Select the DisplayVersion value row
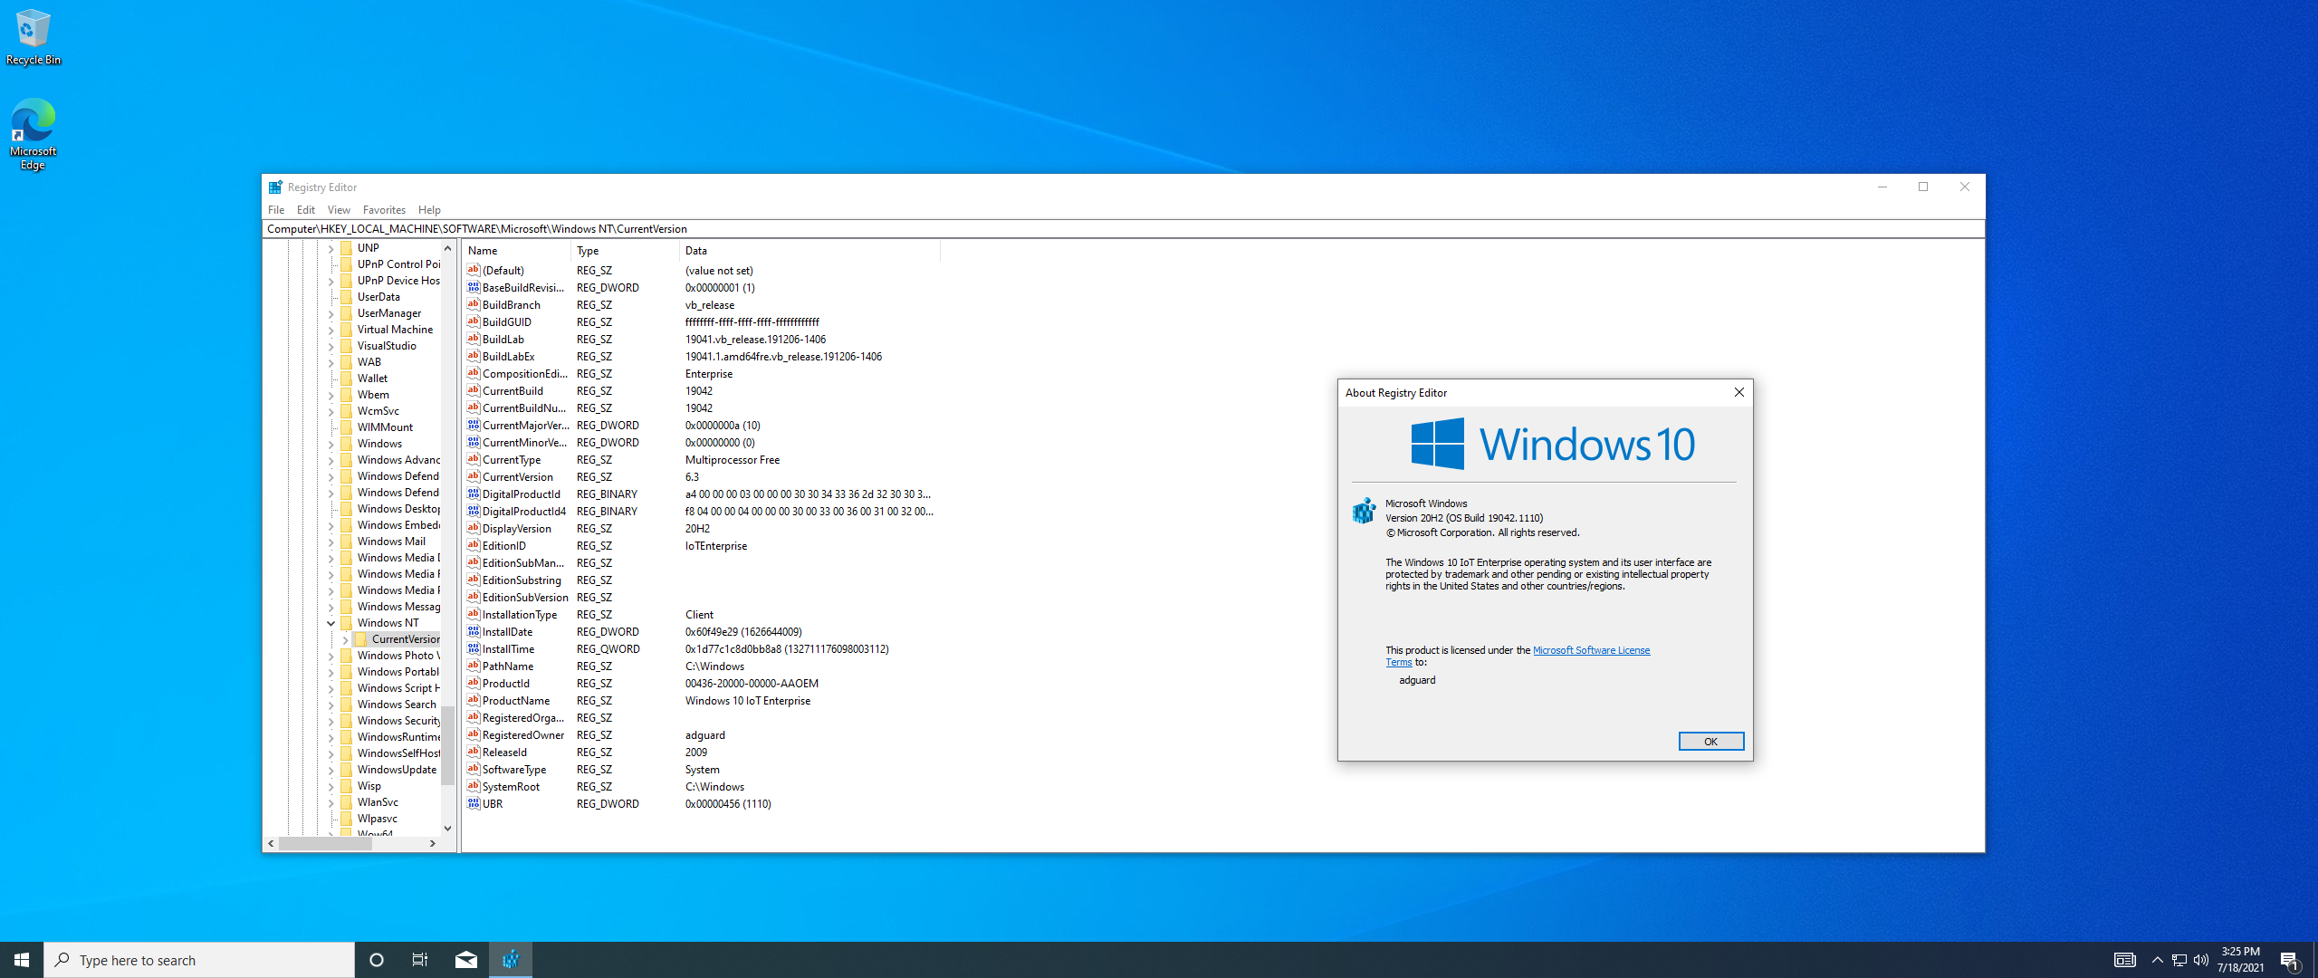 click(x=702, y=528)
